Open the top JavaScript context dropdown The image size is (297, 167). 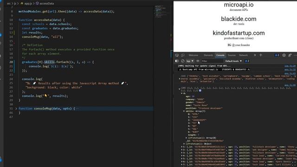[190, 61]
